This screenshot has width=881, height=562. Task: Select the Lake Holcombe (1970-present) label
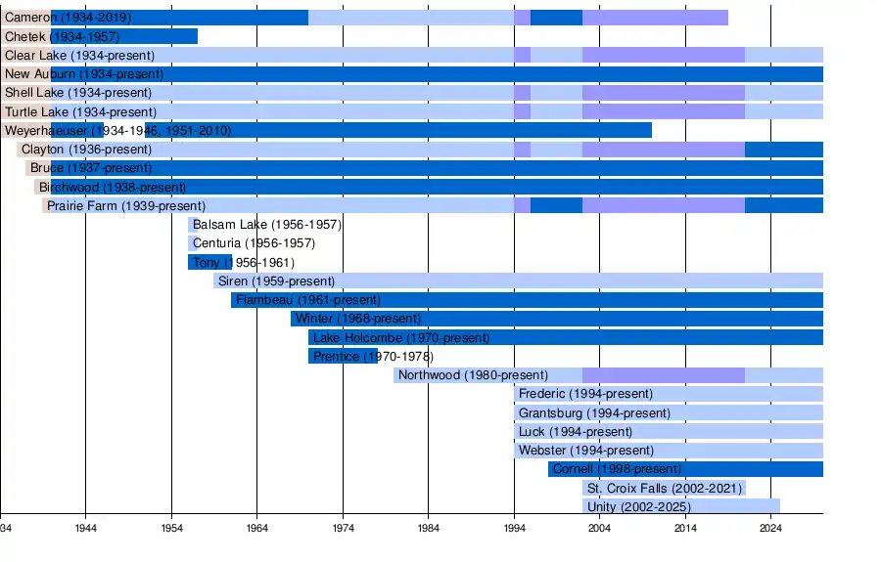(x=401, y=338)
